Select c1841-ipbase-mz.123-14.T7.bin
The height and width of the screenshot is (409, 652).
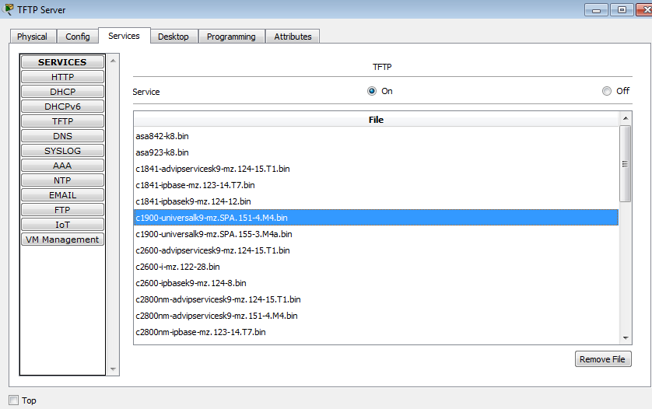coord(376,185)
